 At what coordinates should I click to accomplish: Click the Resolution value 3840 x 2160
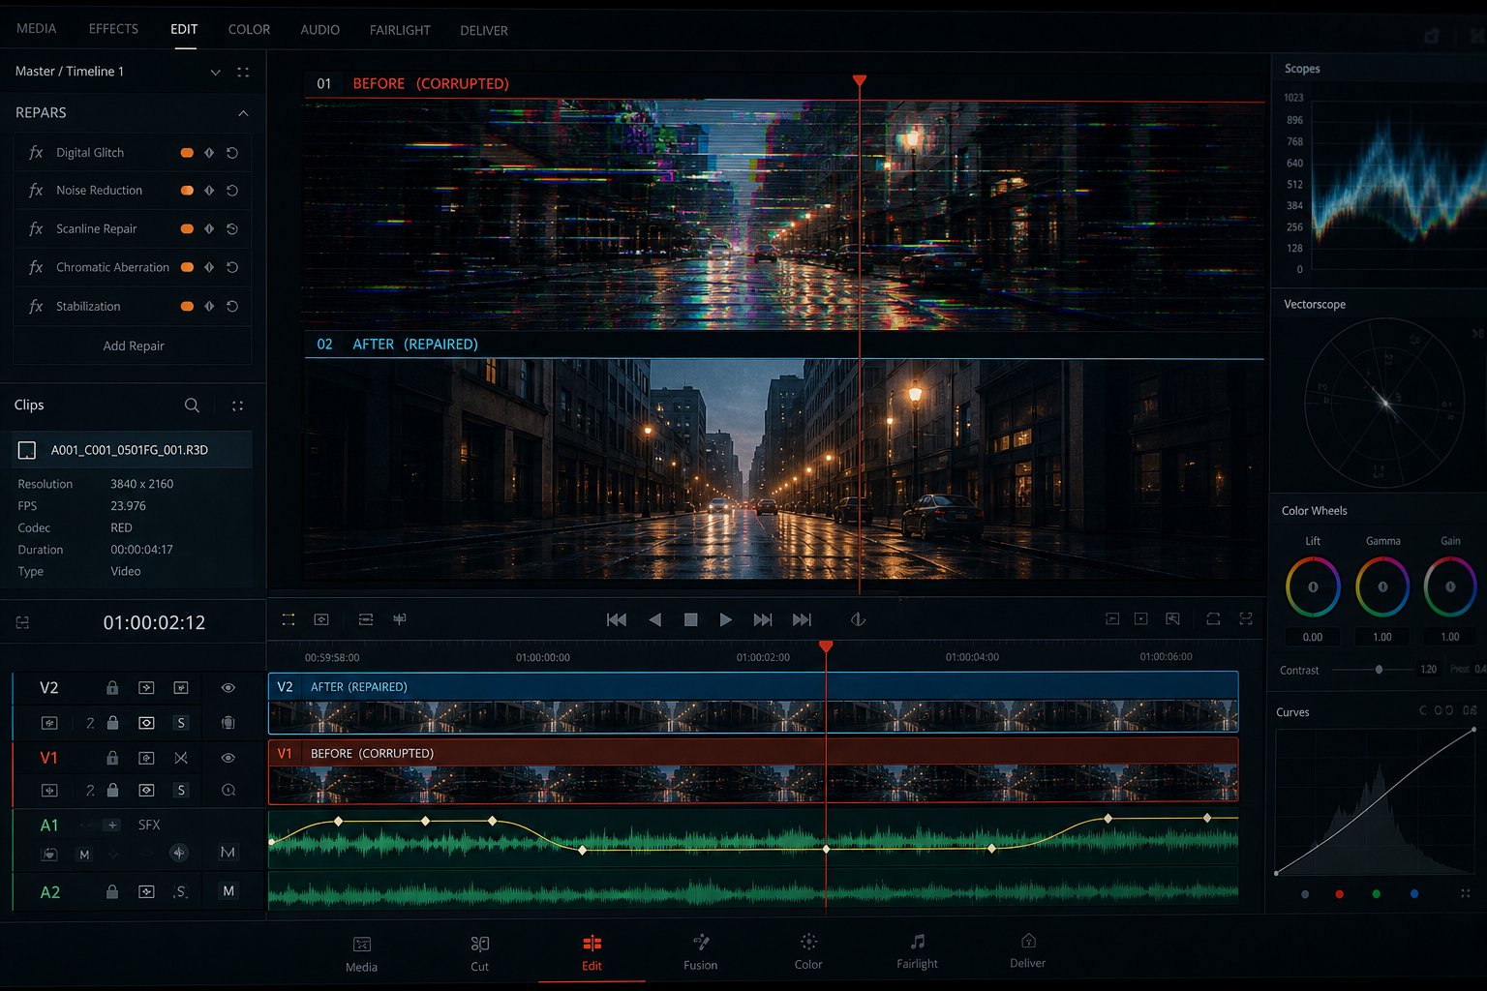(x=142, y=484)
